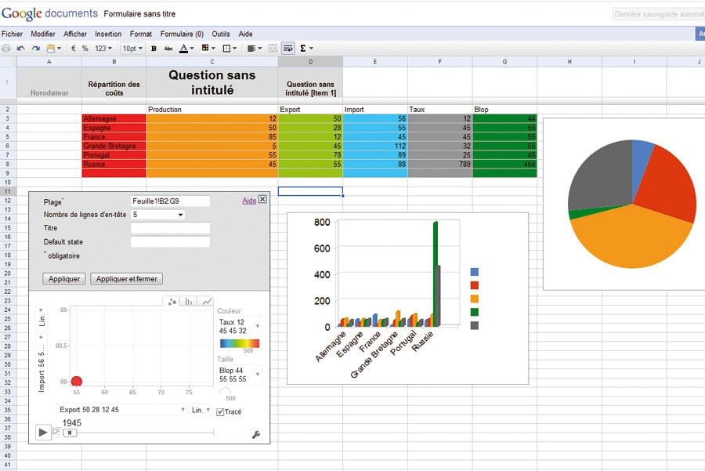Click the undo arrow icon
Image resolution: width=705 pixels, height=471 pixels.
point(22,49)
